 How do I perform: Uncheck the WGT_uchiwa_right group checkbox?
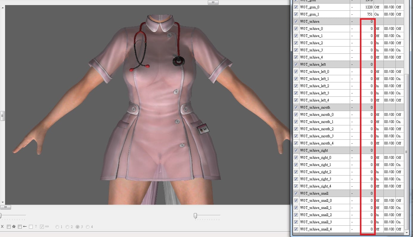coord(296,150)
